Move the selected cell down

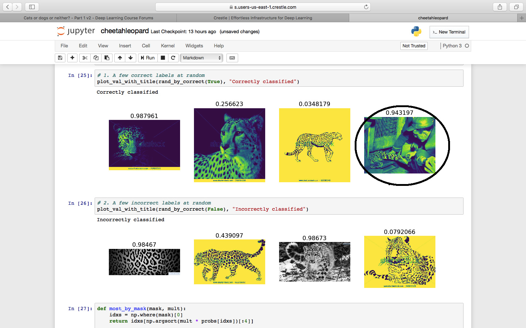pyautogui.click(x=130, y=58)
